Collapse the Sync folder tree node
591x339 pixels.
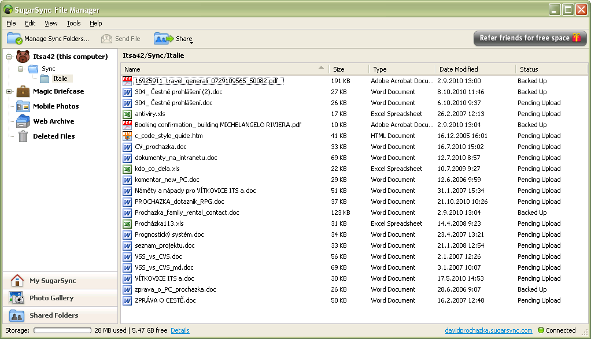coord(21,69)
